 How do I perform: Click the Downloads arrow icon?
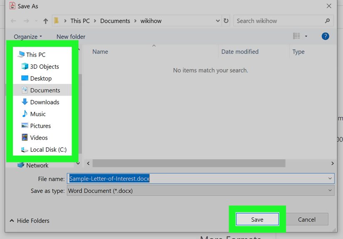point(25,102)
